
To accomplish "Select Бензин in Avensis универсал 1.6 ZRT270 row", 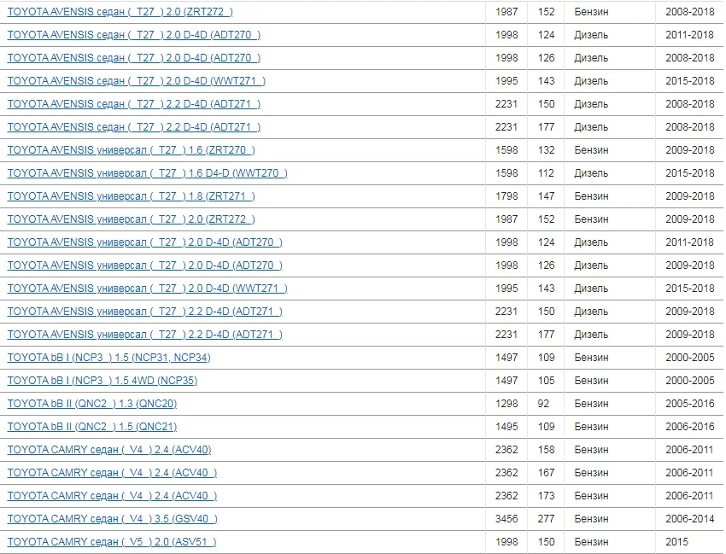I will pyautogui.click(x=591, y=150).
